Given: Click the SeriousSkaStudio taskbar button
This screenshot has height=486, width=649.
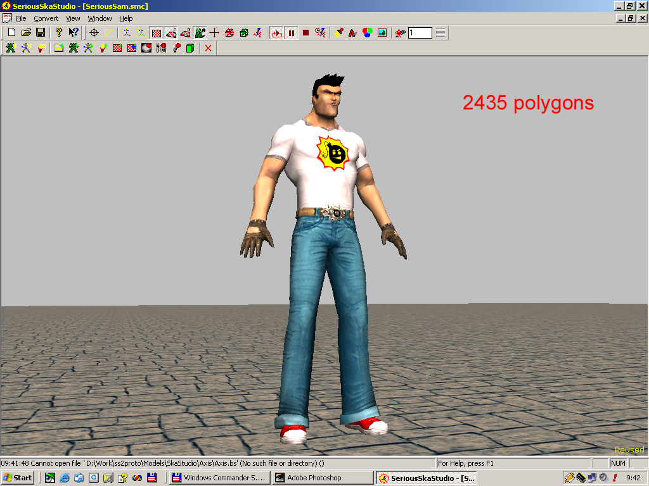Looking at the screenshot, I should pyautogui.click(x=427, y=478).
